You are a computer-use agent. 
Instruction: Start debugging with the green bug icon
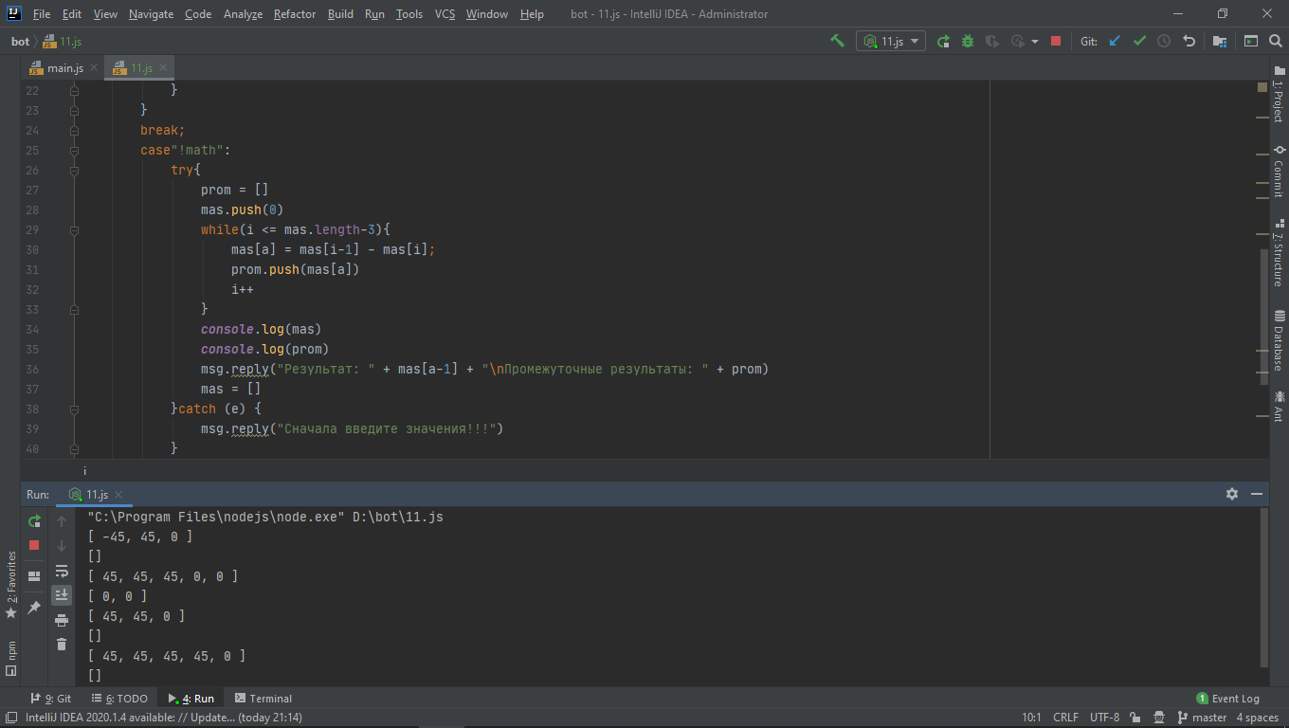[968, 41]
